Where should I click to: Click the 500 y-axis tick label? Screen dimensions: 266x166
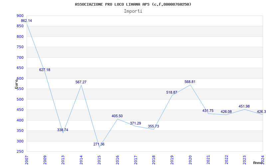(x=20, y=99)
